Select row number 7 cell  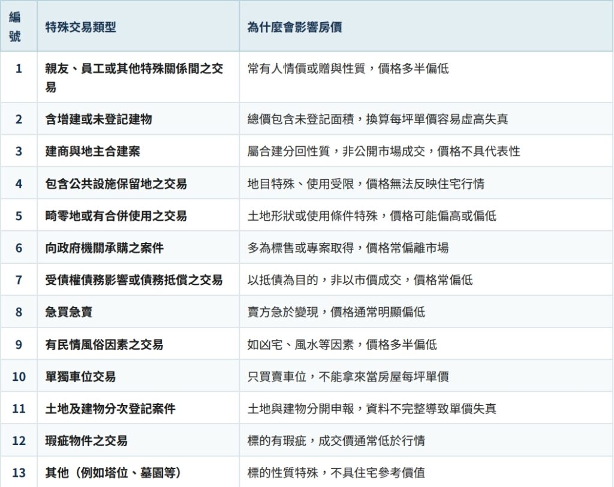coord(19,279)
